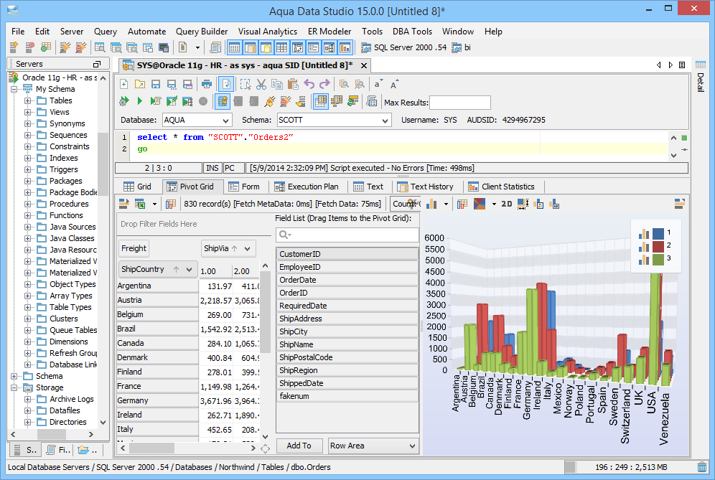Click the Execute (green play) icon
The height and width of the screenshot is (480, 715).
tap(139, 101)
